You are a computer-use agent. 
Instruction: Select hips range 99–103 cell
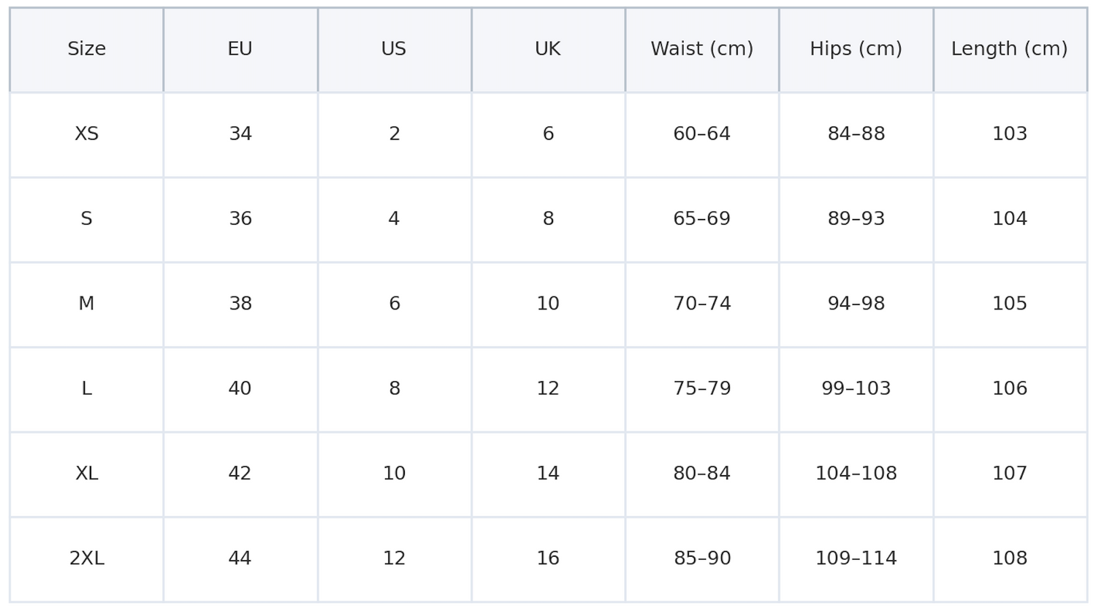click(856, 389)
